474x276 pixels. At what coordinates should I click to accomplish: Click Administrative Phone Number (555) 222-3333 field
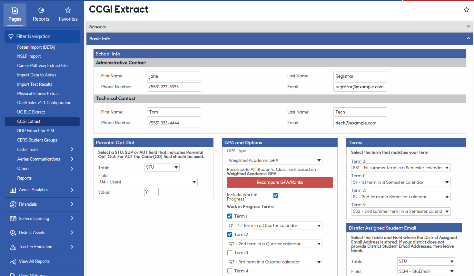click(174, 87)
